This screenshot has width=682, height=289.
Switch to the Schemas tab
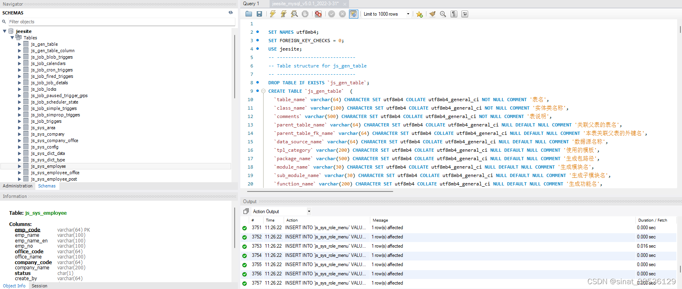coord(47,186)
